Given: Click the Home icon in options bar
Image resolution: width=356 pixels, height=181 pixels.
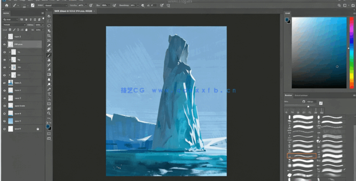Looking at the screenshot, I should pyautogui.click(x=7, y=6).
